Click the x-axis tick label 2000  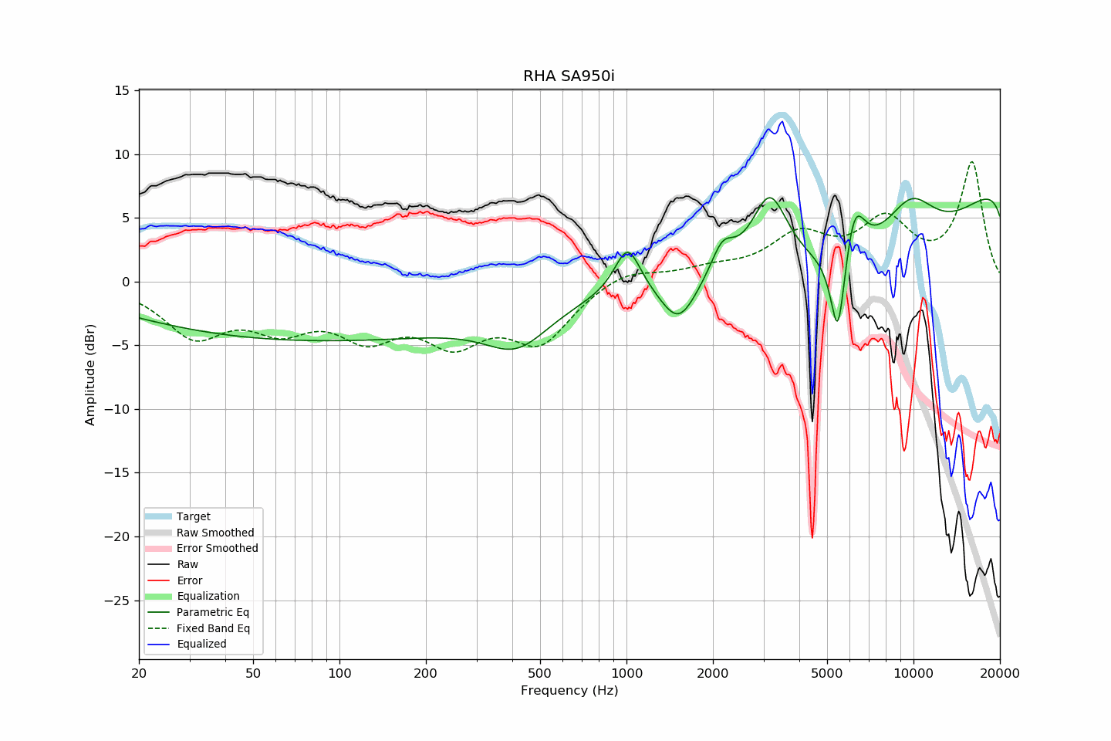[x=713, y=673]
